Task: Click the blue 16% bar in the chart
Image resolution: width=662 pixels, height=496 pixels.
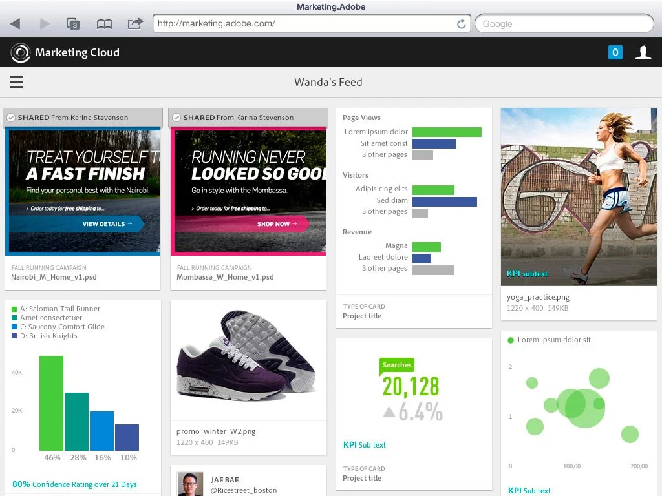Action: click(101, 431)
